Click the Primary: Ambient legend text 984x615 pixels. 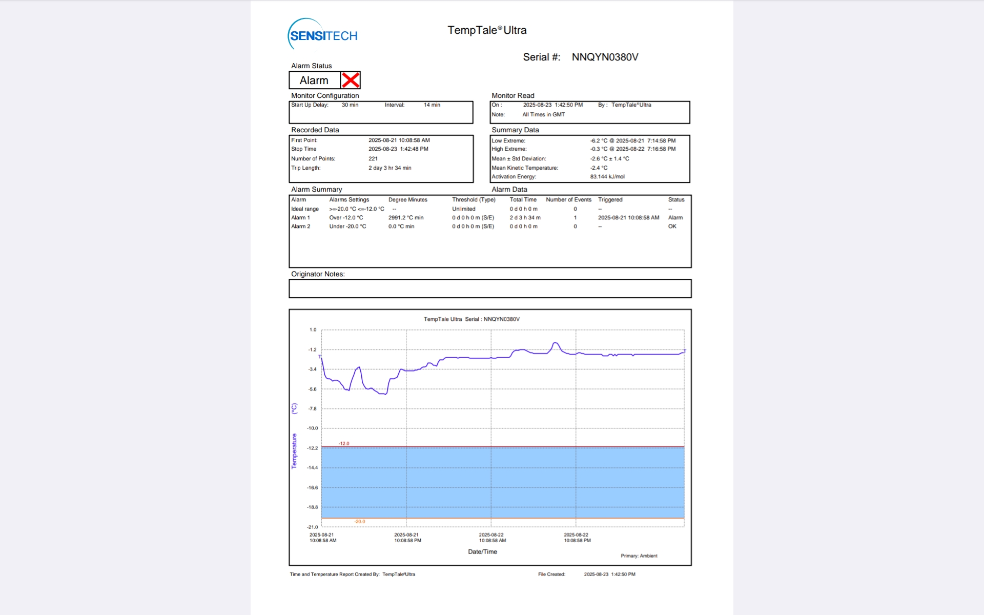pos(639,556)
